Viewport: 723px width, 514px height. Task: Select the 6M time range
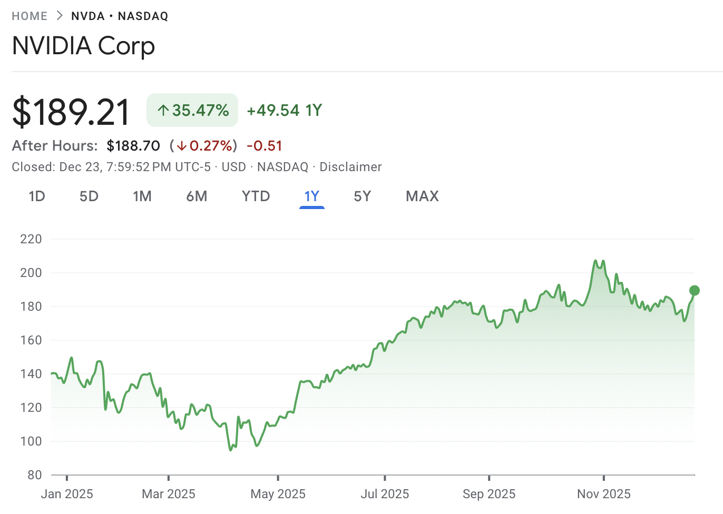197,196
